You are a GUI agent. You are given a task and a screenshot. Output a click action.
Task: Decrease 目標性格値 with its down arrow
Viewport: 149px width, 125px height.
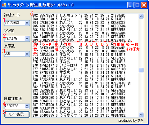(x=27, y=107)
